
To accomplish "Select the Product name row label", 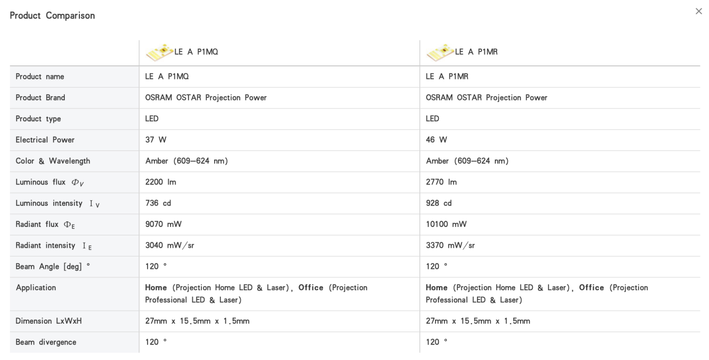I will point(40,77).
